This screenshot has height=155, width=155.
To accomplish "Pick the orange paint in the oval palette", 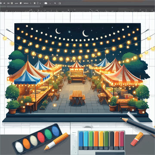I will pos(26,143).
